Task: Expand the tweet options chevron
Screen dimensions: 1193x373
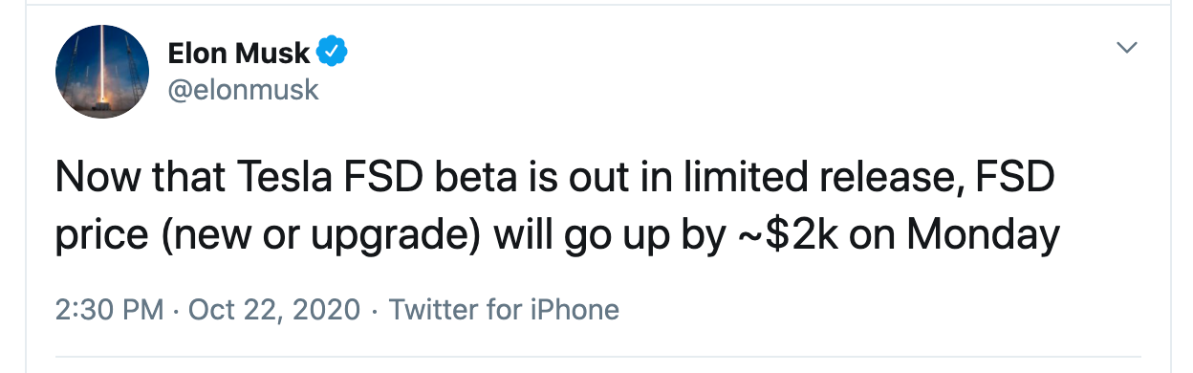Action: point(1128,47)
